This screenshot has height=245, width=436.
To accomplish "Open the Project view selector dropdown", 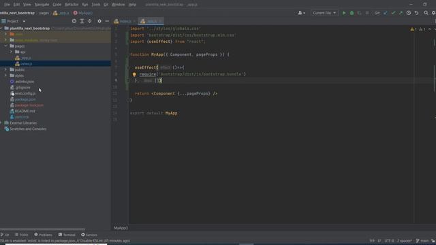I will [x=13, y=21].
